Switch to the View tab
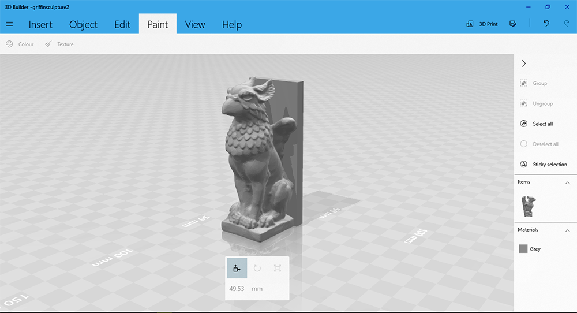Image resolution: width=577 pixels, height=313 pixels. [x=195, y=25]
